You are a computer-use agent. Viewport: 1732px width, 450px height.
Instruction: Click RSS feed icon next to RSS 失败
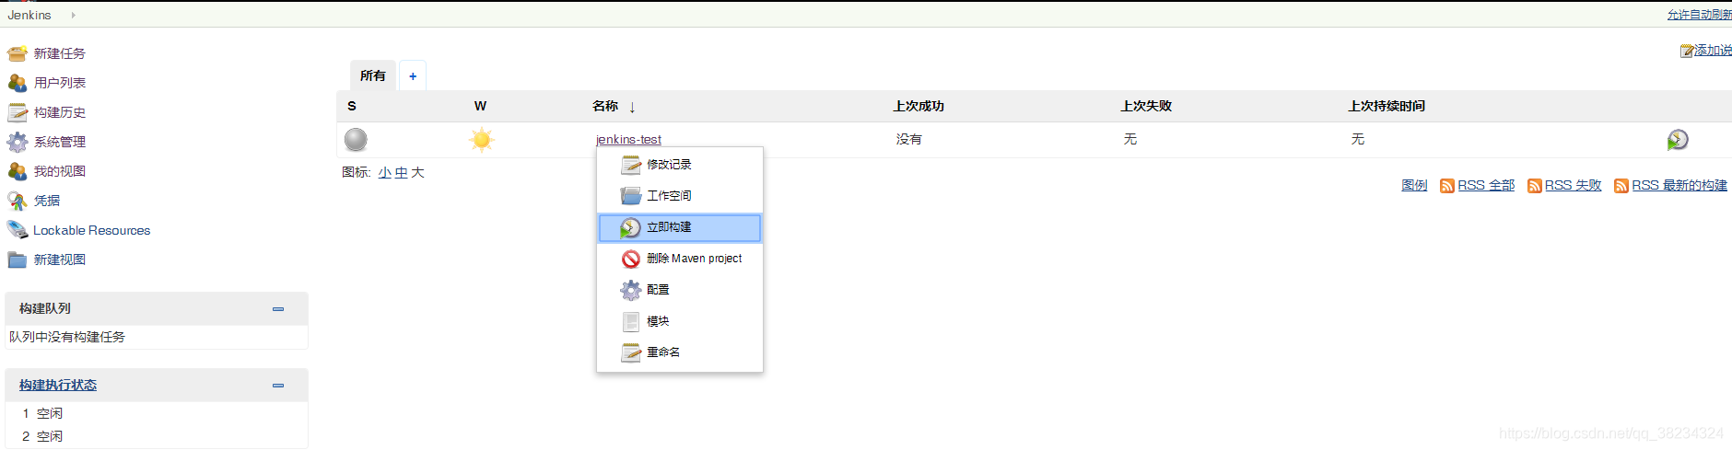tap(1535, 186)
